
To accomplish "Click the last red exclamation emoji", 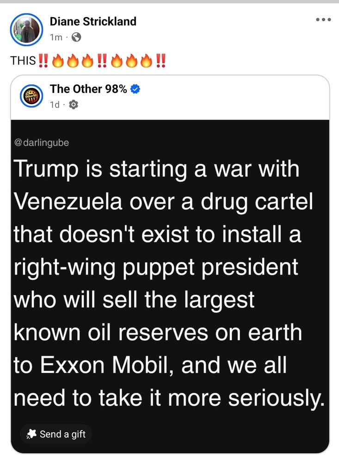I will coord(161,61).
